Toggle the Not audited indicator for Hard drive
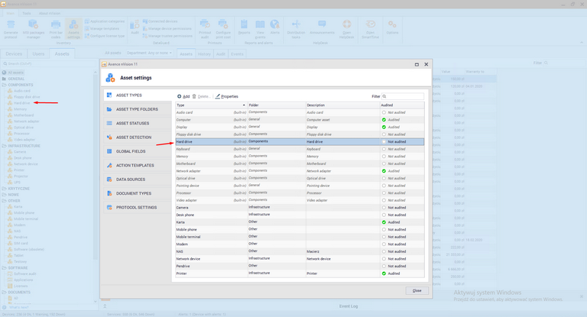The height and width of the screenshot is (317, 587). point(384,142)
